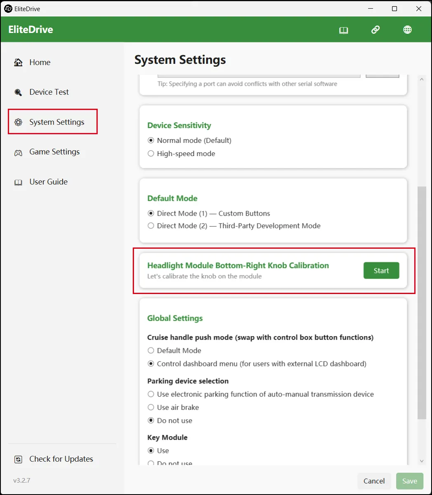
Task: Click the System Settings gear icon
Action: pyautogui.click(x=18, y=122)
